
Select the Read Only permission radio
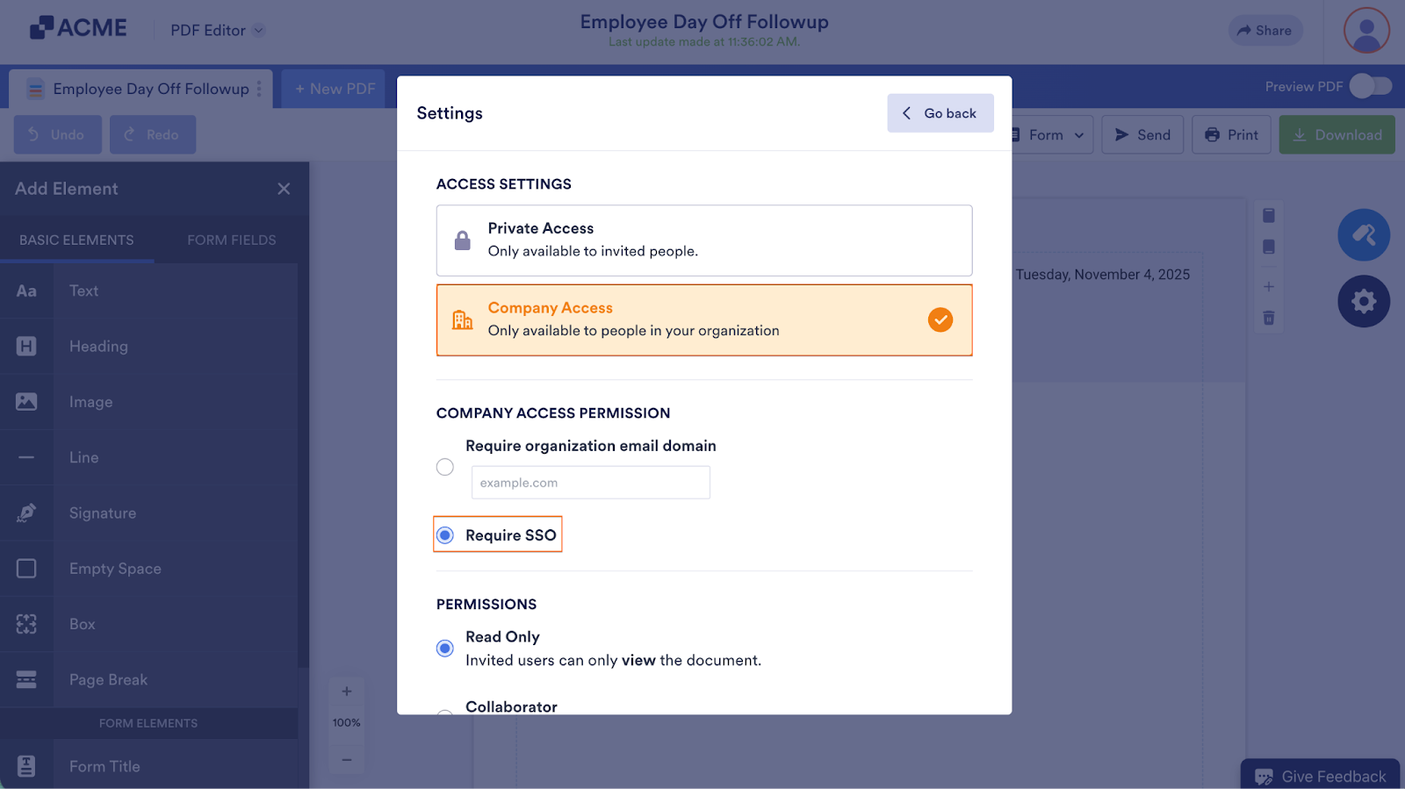(x=445, y=649)
